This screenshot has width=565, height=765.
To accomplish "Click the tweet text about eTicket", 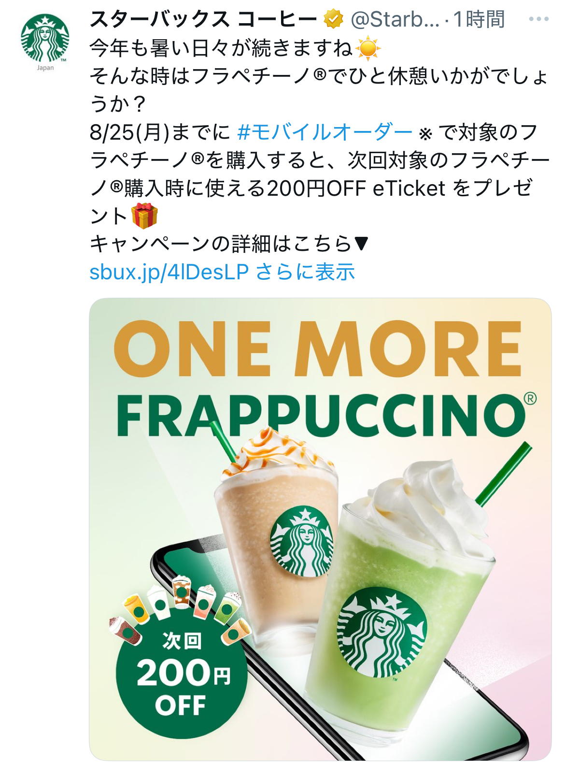I will pos(319,173).
